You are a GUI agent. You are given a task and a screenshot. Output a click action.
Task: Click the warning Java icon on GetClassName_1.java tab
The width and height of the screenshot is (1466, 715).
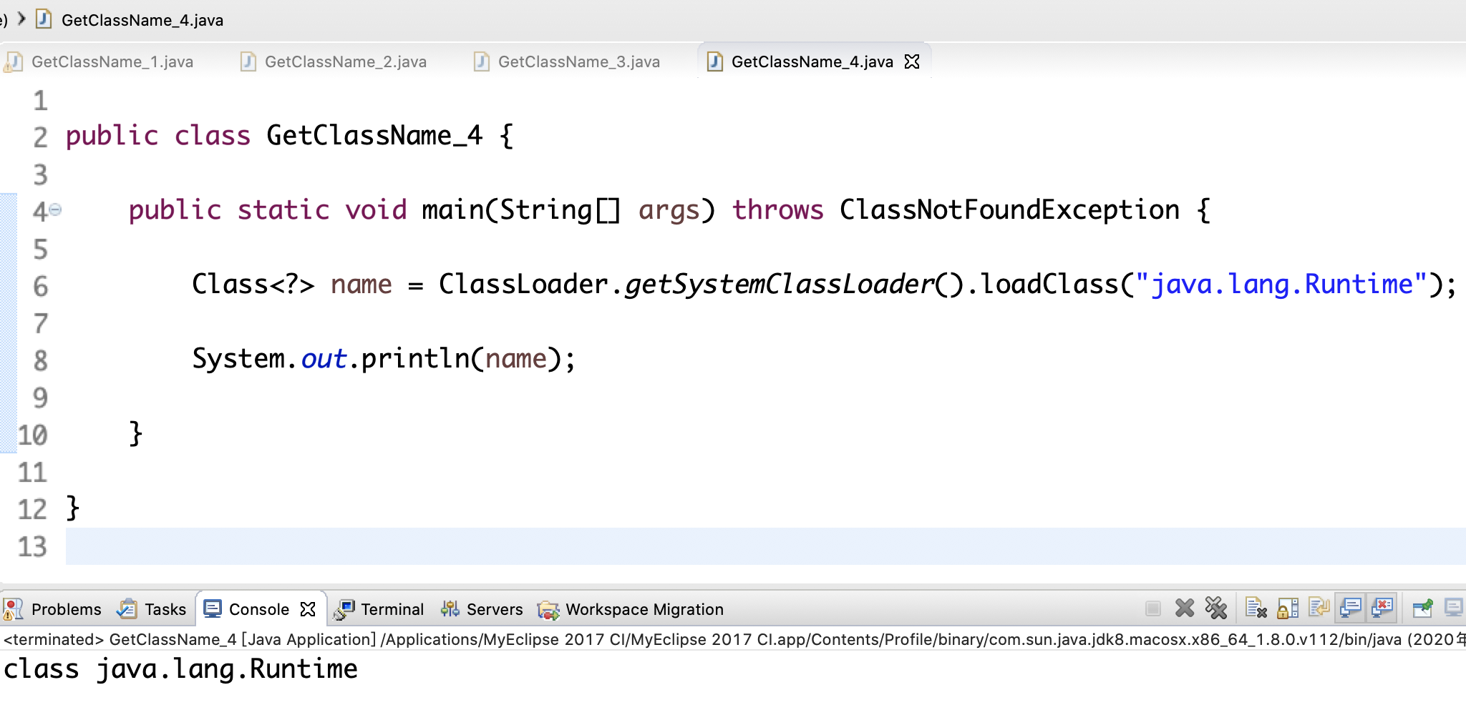13,62
